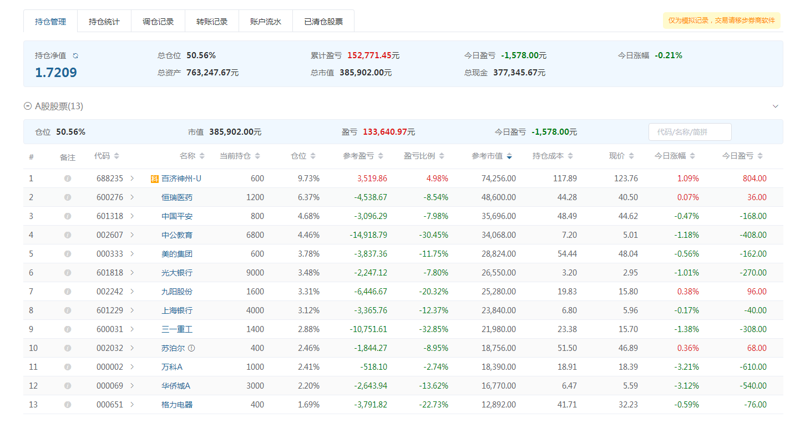This screenshot has width=795, height=423.
Task: Click the info icon next to 苏泊尔
Action: tap(191, 348)
